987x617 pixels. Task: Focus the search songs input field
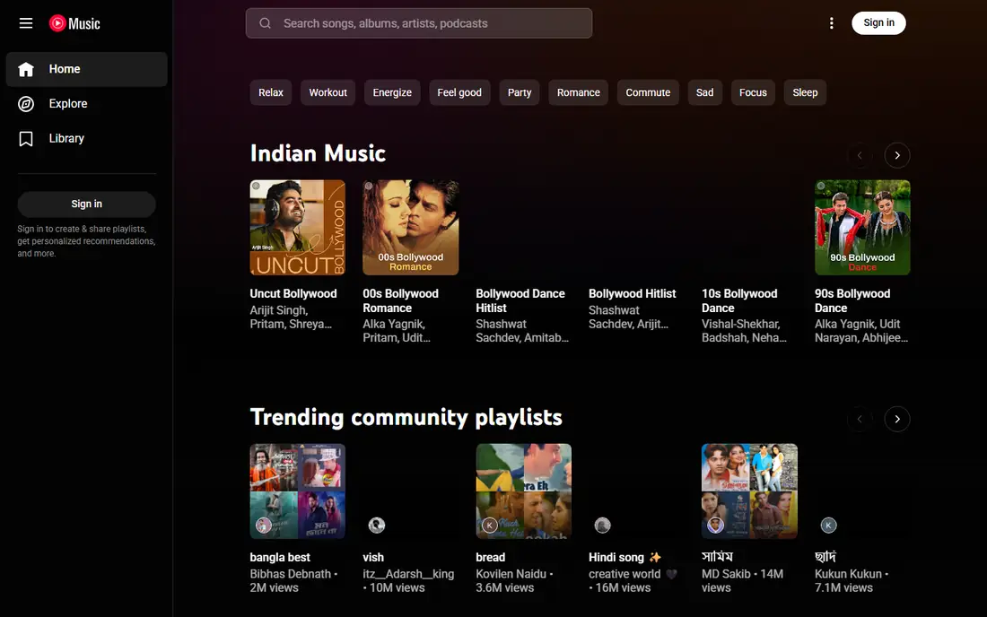click(x=419, y=23)
